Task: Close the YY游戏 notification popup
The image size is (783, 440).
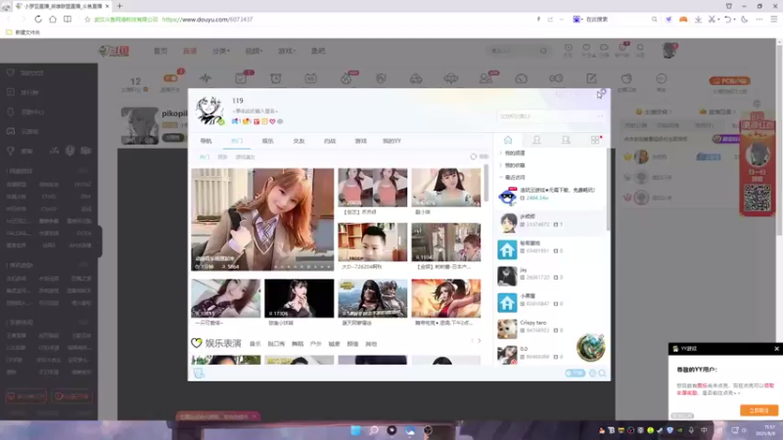Action: pyautogui.click(x=776, y=349)
